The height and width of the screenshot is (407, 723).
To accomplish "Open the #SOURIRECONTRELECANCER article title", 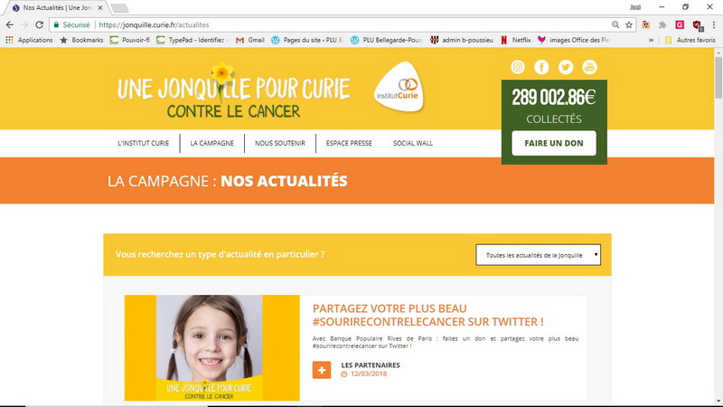I will tap(427, 315).
